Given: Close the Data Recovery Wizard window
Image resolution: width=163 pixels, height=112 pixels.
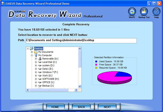Looking at the screenshot, I should coord(159,4).
